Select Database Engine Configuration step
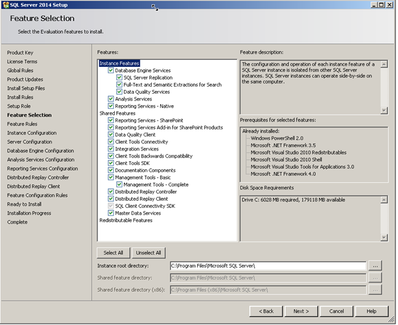The width and height of the screenshot is (398, 325). [x=40, y=150]
